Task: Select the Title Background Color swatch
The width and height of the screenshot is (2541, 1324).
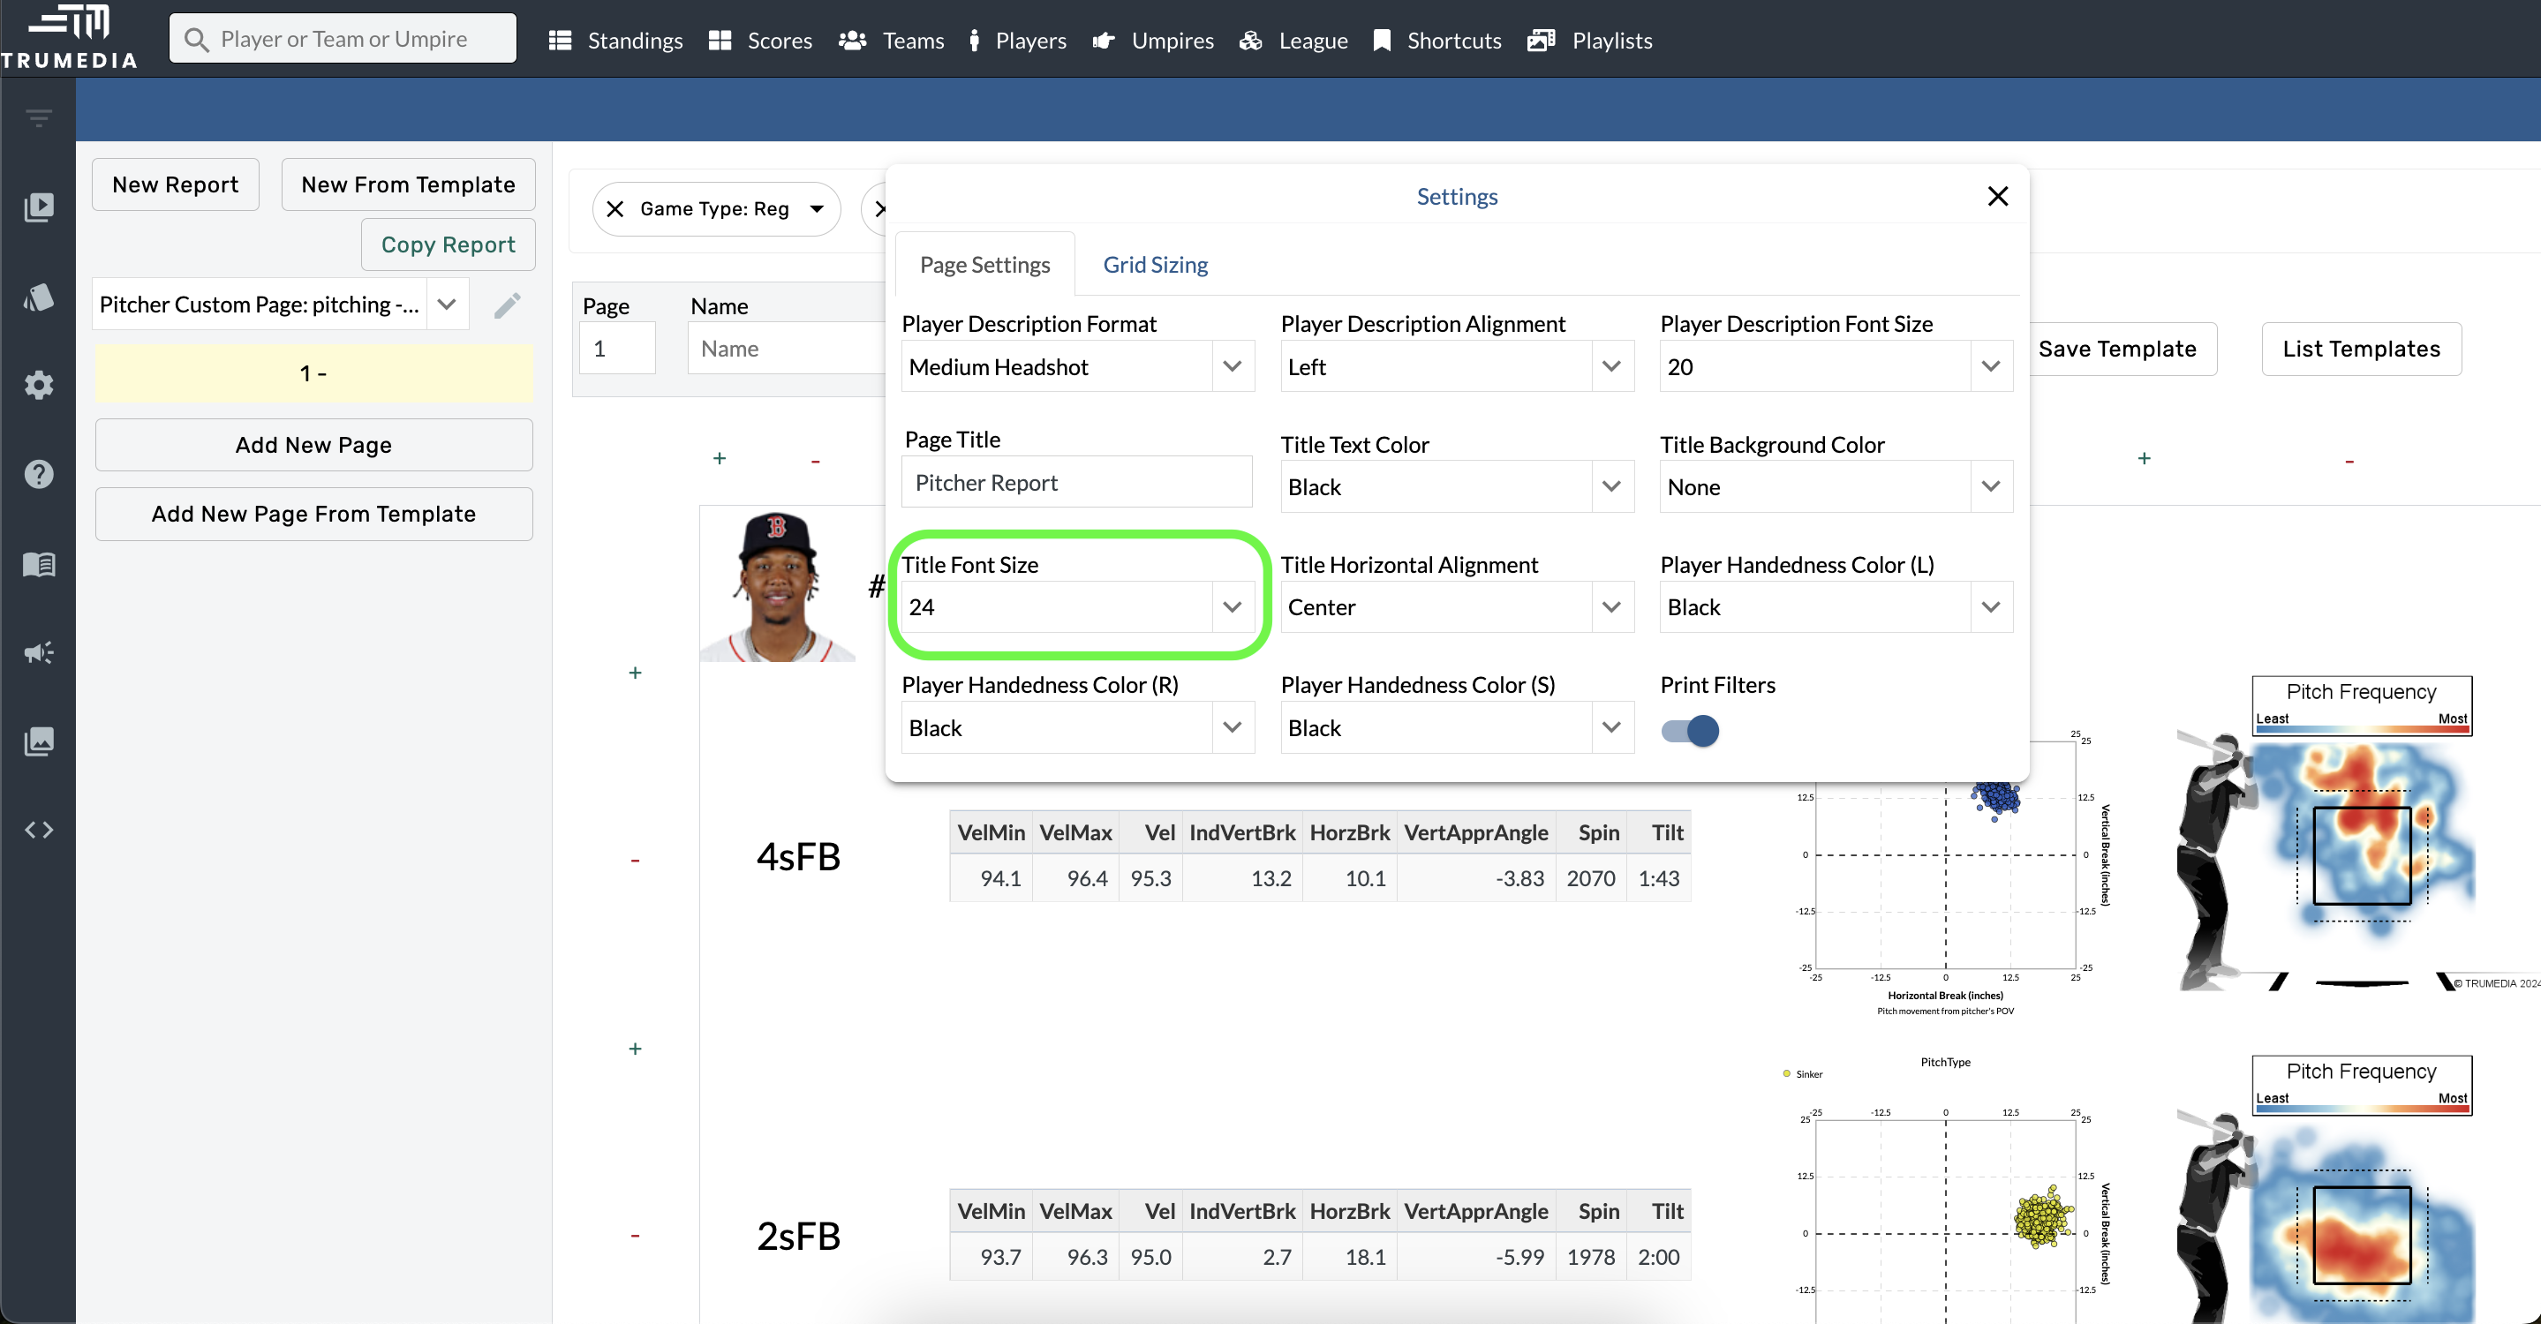Action: point(1832,487)
